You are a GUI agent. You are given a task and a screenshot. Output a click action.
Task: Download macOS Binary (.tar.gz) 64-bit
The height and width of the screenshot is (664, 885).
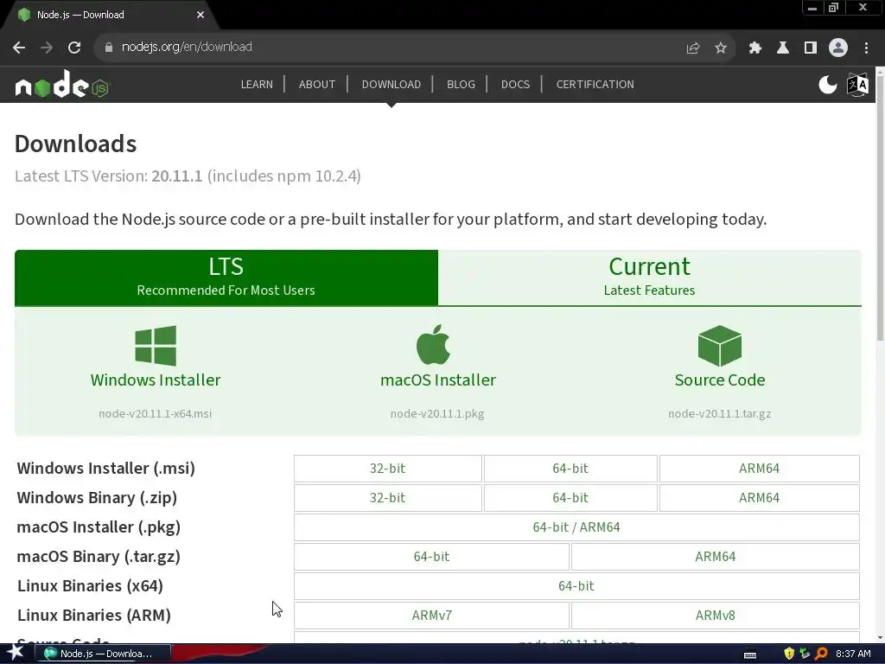pyautogui.click(x=431, y=556)
